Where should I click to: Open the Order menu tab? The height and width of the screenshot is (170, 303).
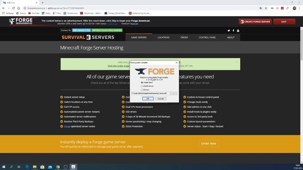(x=184, y=37)
